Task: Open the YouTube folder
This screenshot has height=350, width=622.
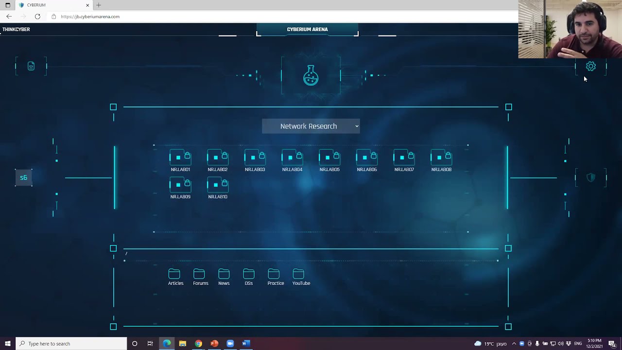Action: coord(301,277)
